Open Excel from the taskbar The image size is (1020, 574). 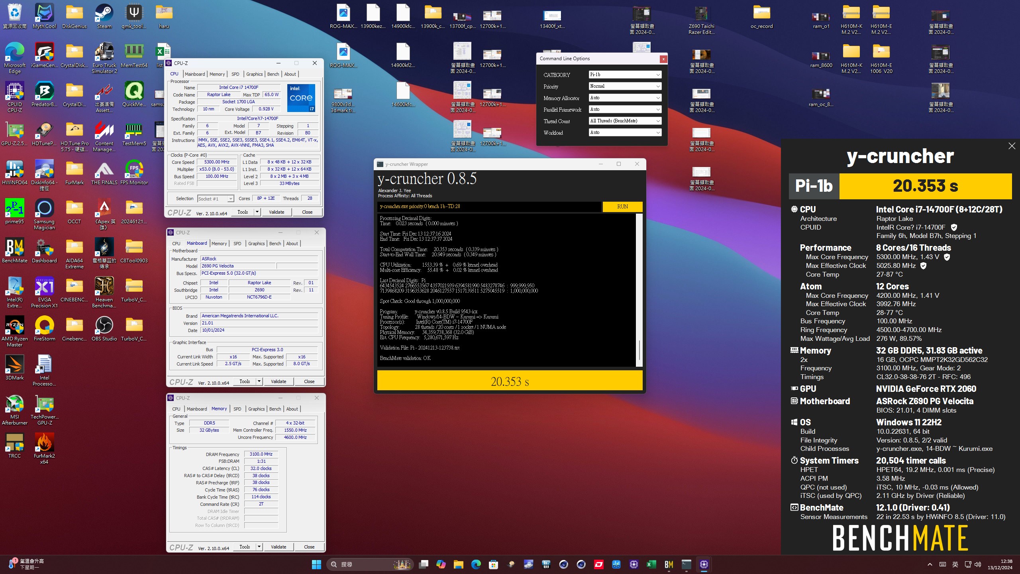651,564
